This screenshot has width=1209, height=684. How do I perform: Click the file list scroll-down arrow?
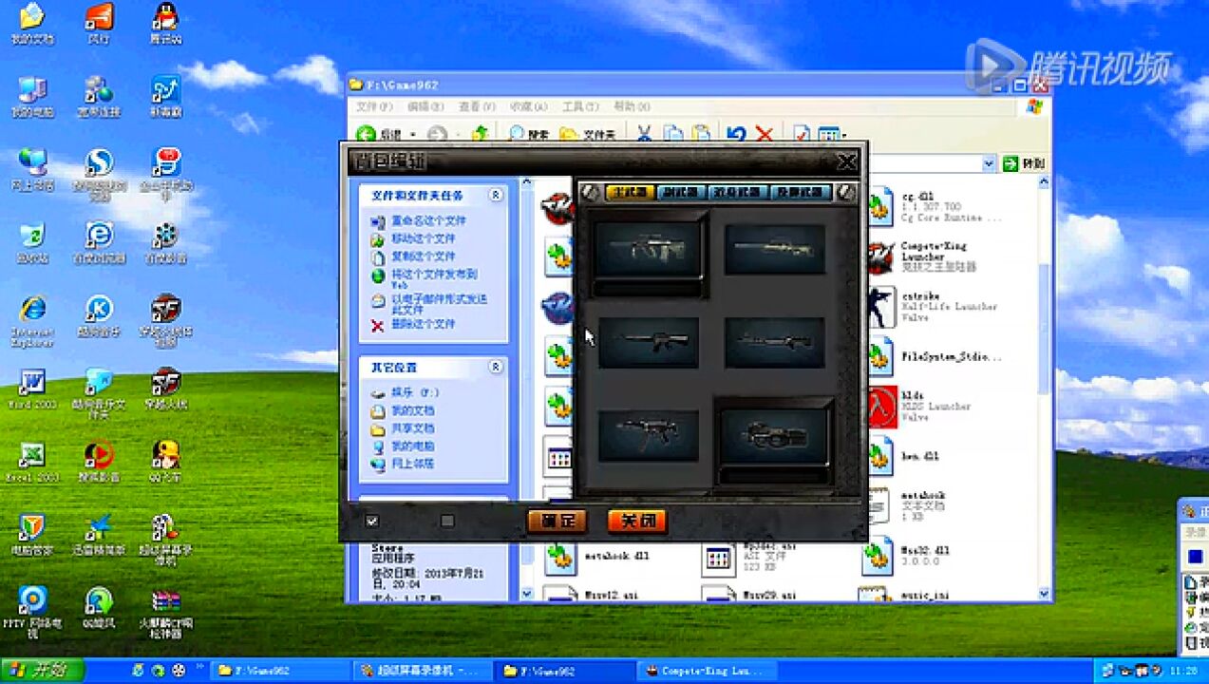[1044, 593]
